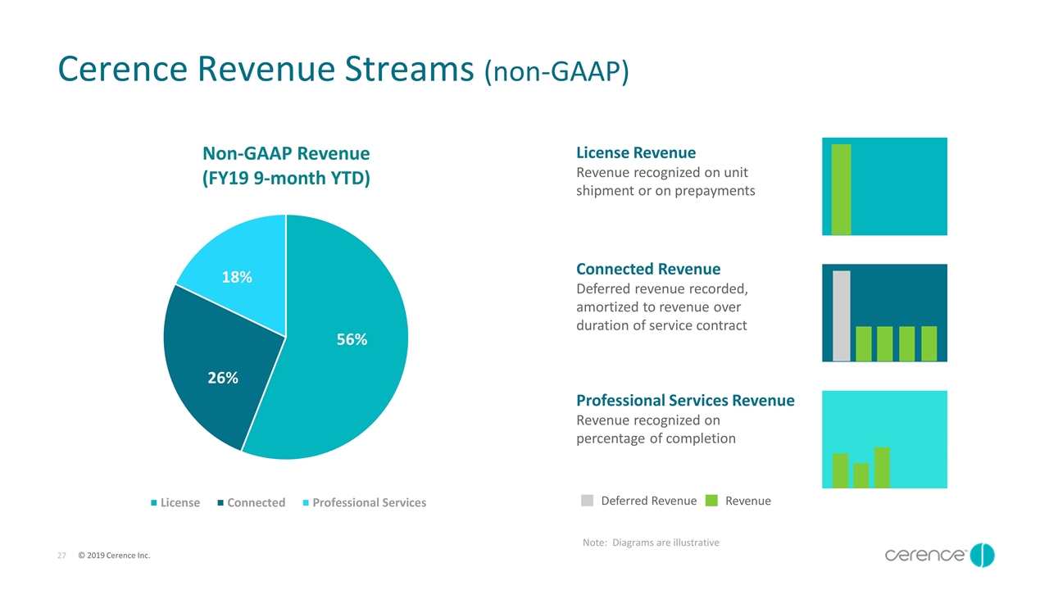Click the green Revenue legend square
This screenshot has width=1049, height=590.
tap(711, 501)
